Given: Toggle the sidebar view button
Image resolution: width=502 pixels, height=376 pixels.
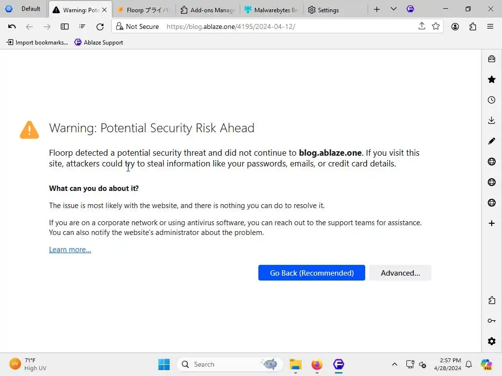Looking at the screenshot, I should click(65, 26).
